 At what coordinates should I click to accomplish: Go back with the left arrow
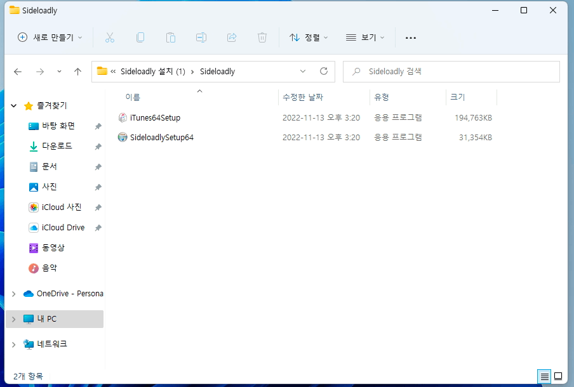(18, 72)
